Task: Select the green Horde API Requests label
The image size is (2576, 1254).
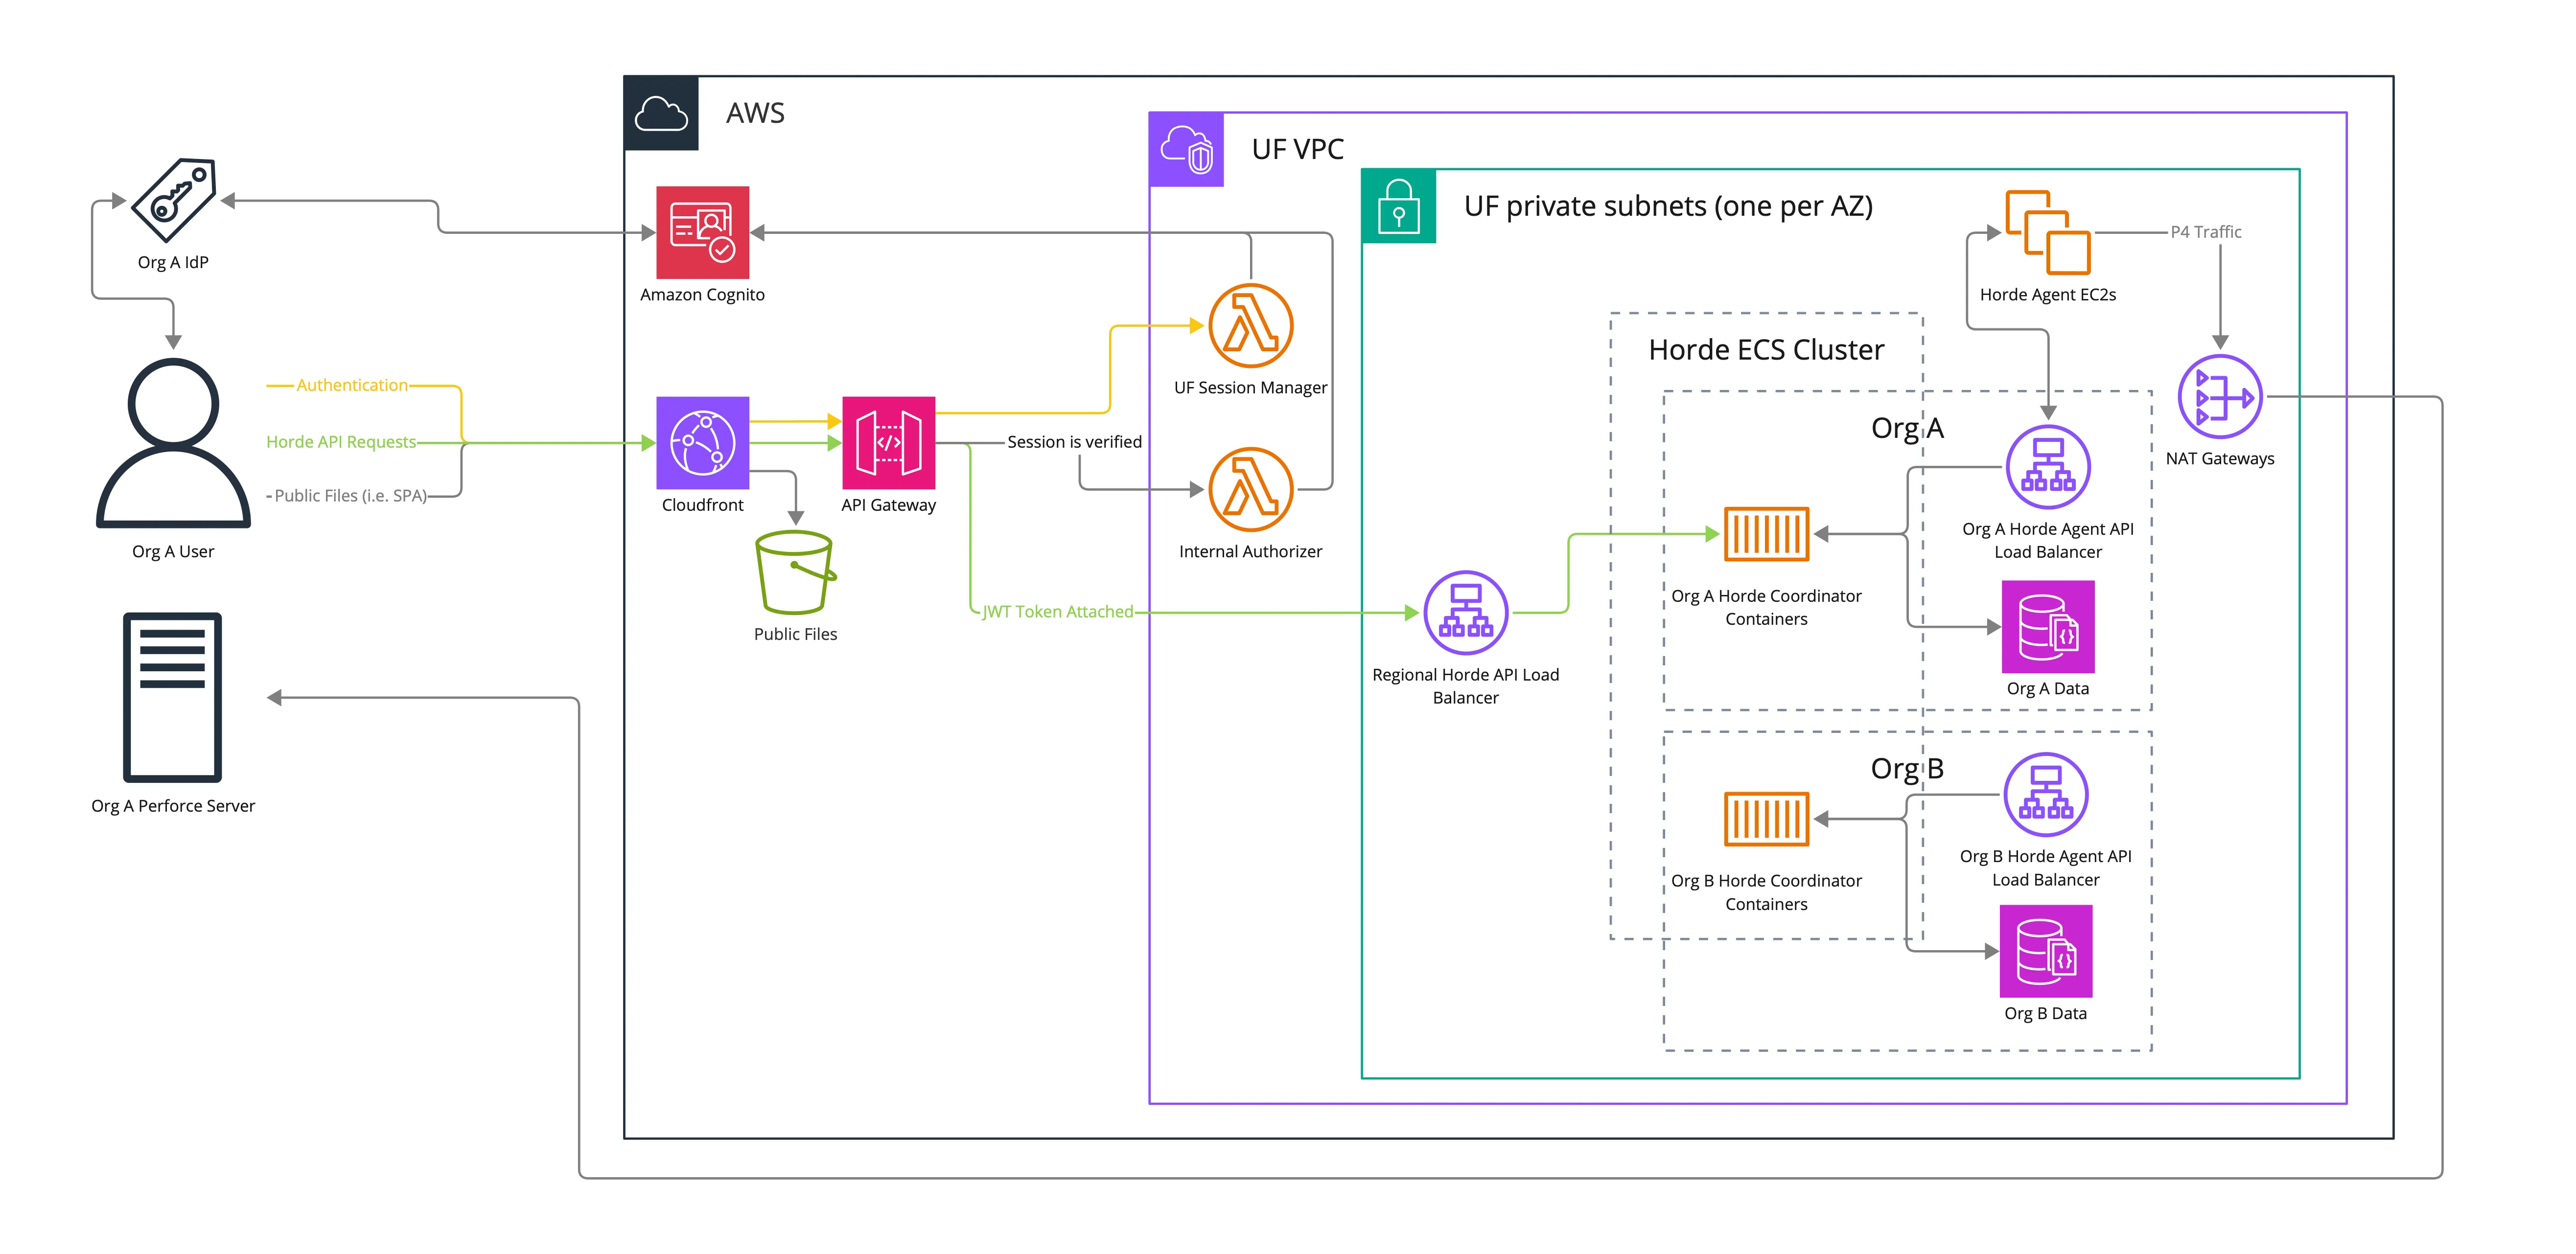Action: pos(341,442)
